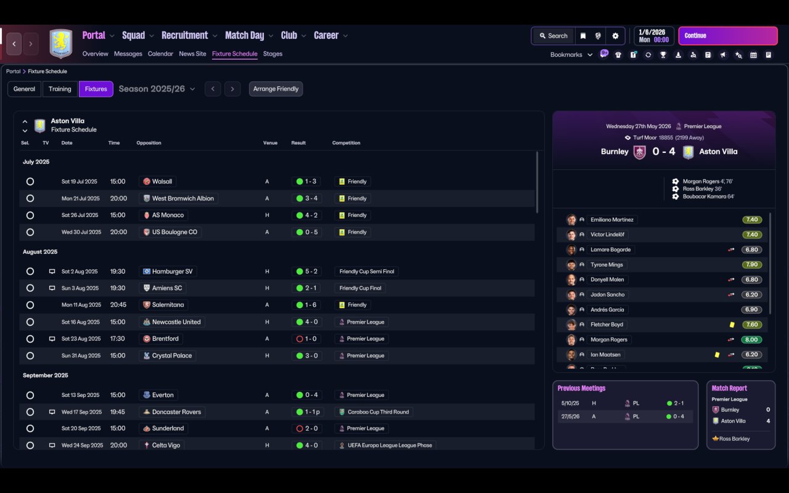Select the radio button for the AS Monaco fixture
This screenshot has height=493, width=789.
coord(30,216)
